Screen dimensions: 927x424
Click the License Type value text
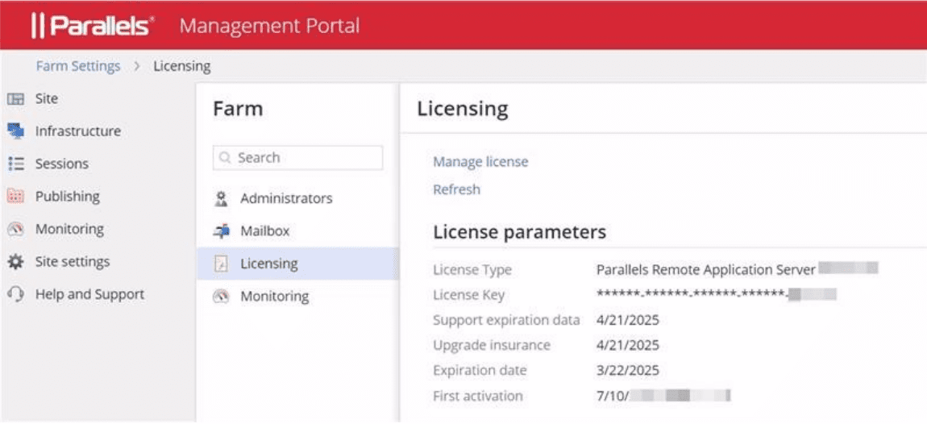706,270
